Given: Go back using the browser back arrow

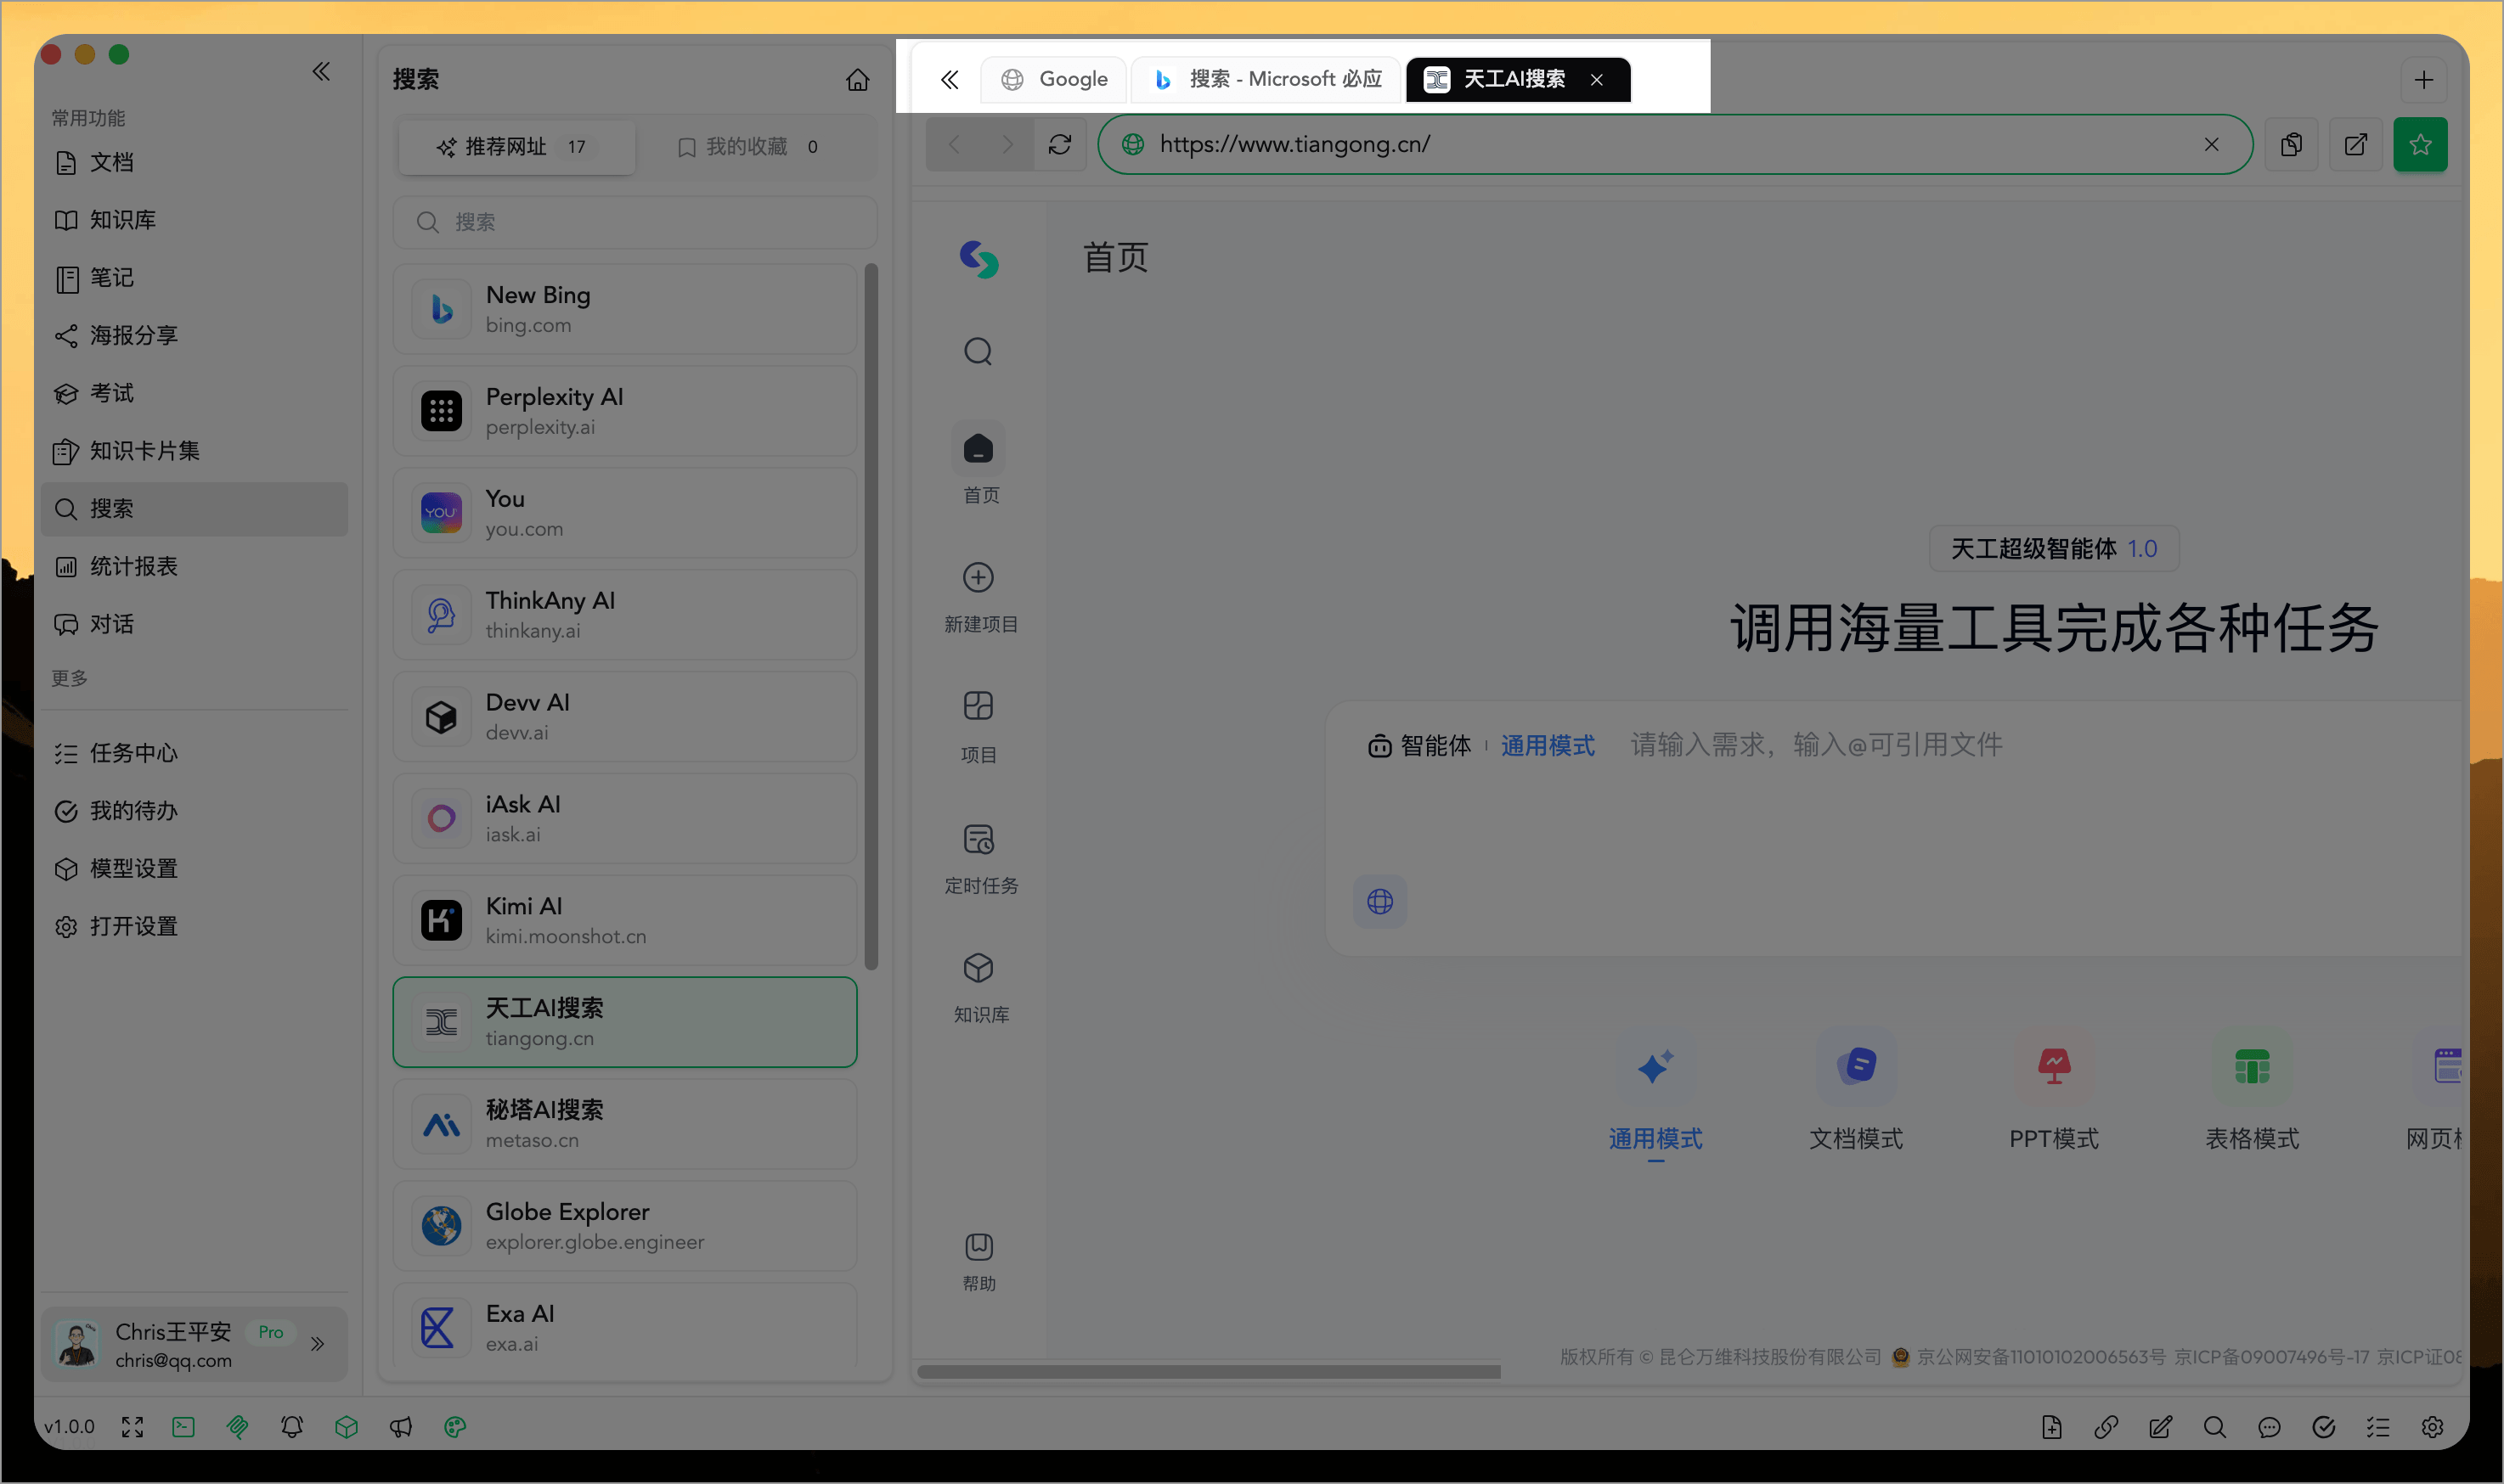Looking at the screenshot, I should click(x=953, y=144).
